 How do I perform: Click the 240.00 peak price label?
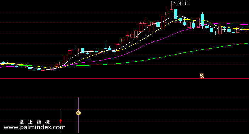click(183, 4)
